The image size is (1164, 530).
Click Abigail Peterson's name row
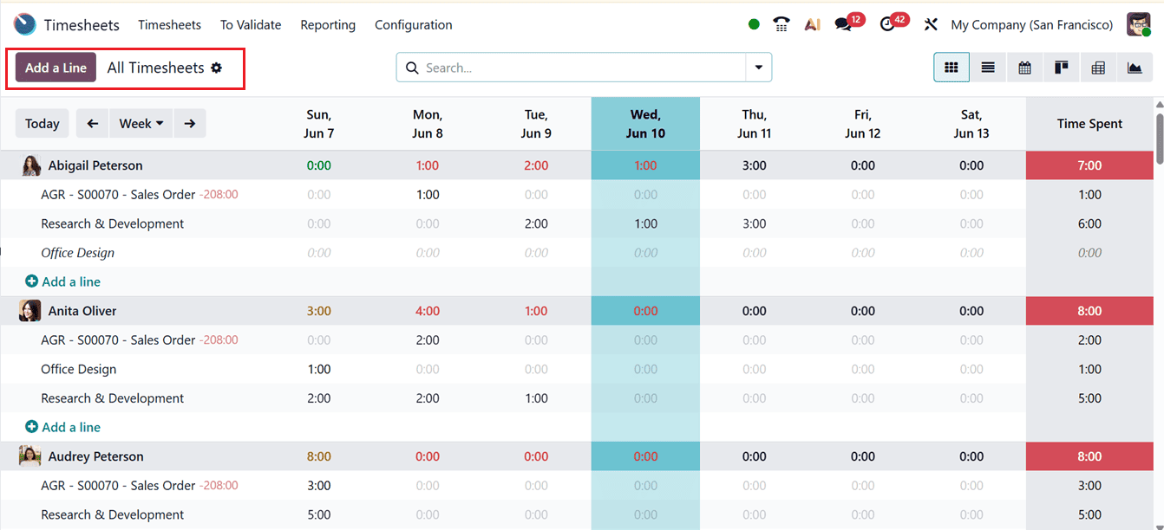pos(577,165)
